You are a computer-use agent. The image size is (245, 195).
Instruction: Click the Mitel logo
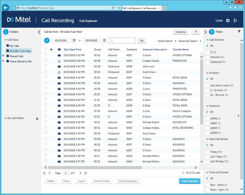(x=19, y=20)
